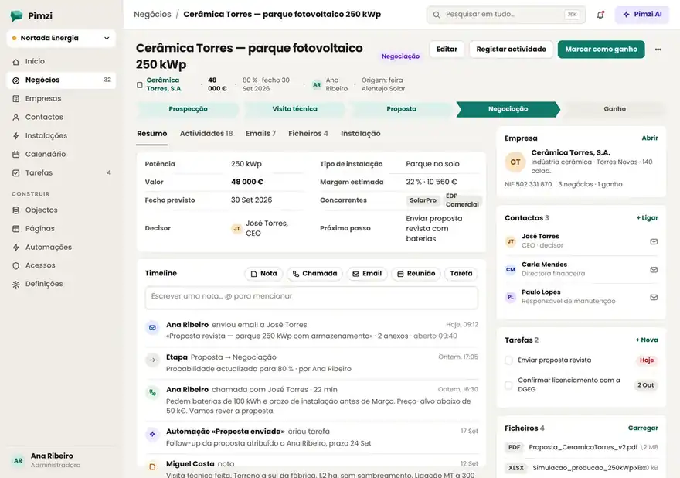Screen dimensions: 680x478
Task: Click the Definições gear icon
Action: [x=16, y=285]
